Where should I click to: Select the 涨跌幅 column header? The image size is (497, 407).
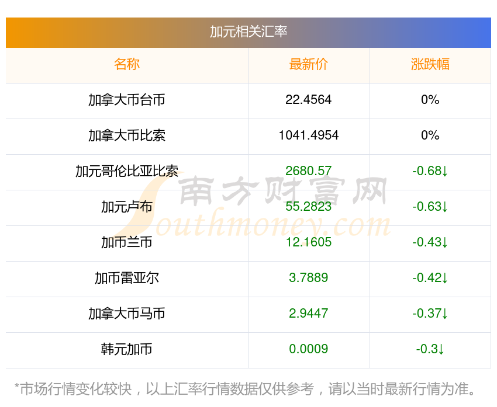(430, 64)
